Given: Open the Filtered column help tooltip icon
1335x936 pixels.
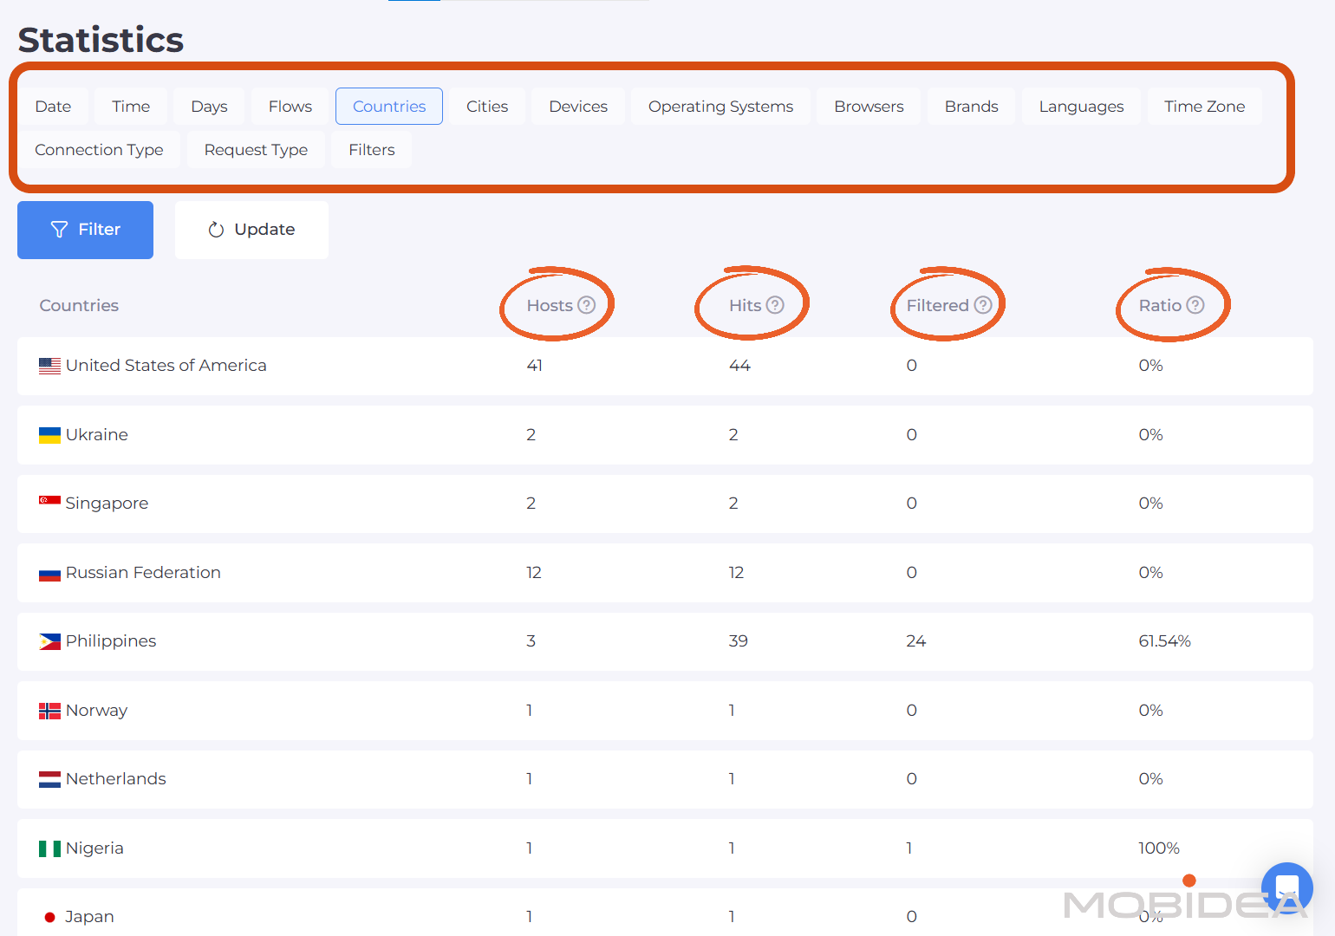Looking at the screenshot, I should coord(983,305).
